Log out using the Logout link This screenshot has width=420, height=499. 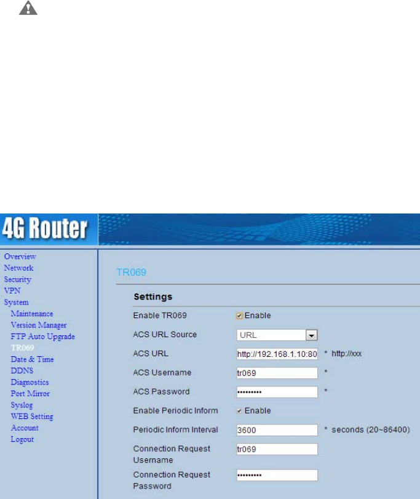coord(22,439)
